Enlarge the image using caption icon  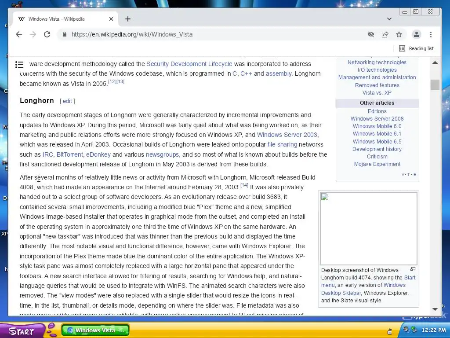(413, 269)
